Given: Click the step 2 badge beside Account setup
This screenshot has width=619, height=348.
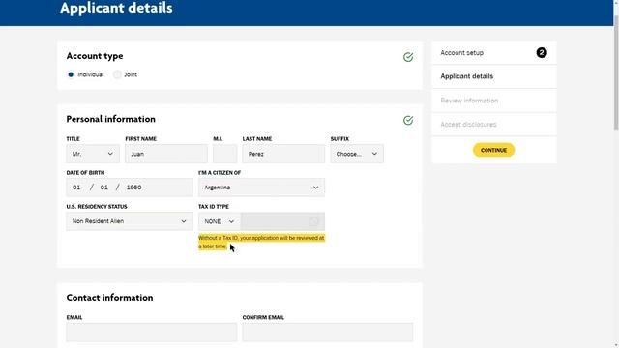Looking at the screenshot, I should (542, 52).
